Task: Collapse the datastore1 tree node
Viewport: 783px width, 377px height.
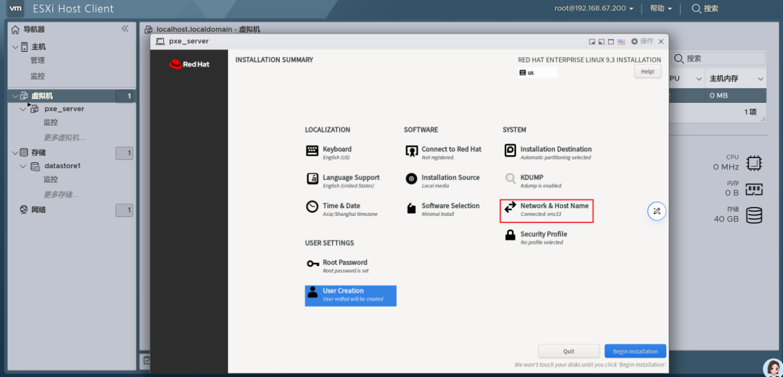Action: point(23,166)
